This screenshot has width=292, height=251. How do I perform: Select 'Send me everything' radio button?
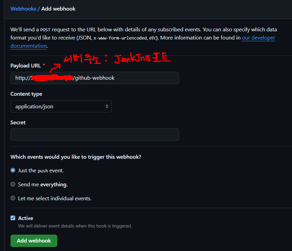pyautogui.click(x=13, y=184)
